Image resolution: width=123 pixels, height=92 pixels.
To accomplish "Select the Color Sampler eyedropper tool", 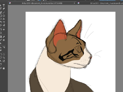I will tap(4, 37).
